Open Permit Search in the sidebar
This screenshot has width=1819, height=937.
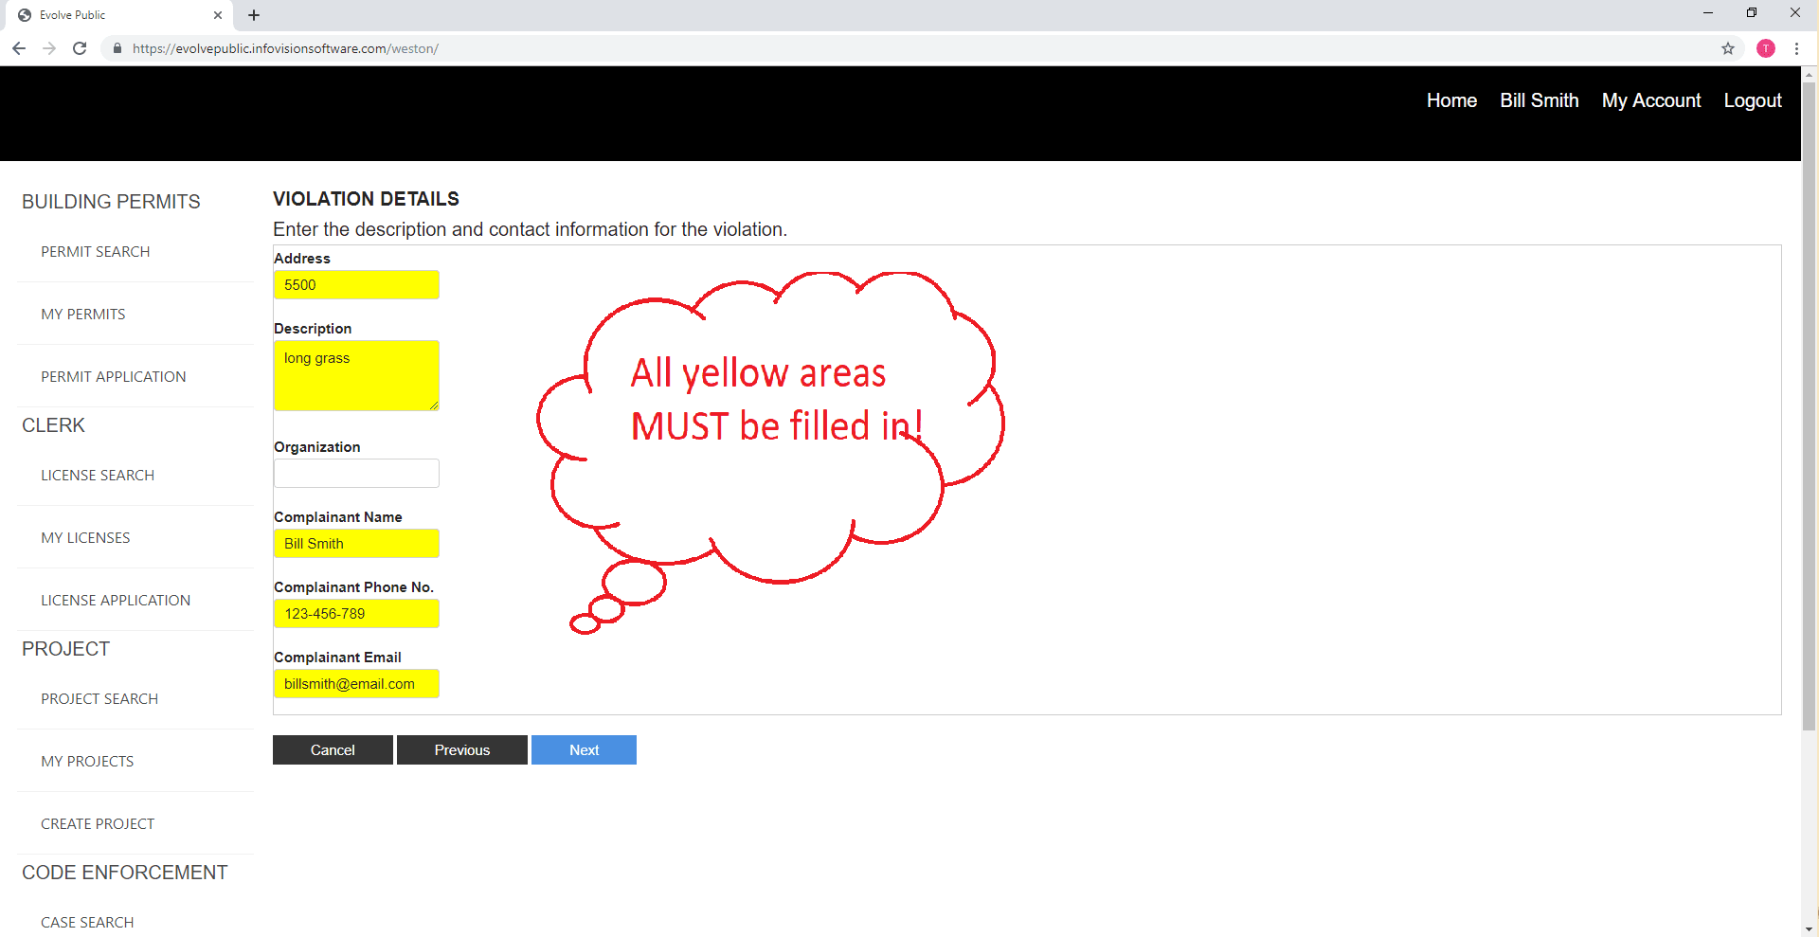click(96, 251)
